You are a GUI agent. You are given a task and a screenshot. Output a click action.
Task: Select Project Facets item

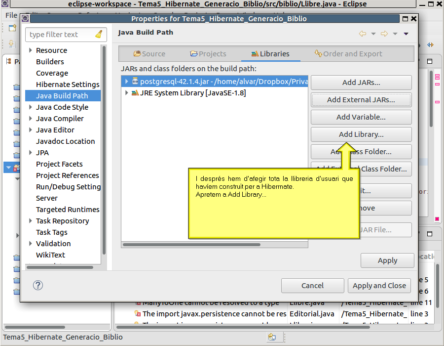click(x=59, y=164)
